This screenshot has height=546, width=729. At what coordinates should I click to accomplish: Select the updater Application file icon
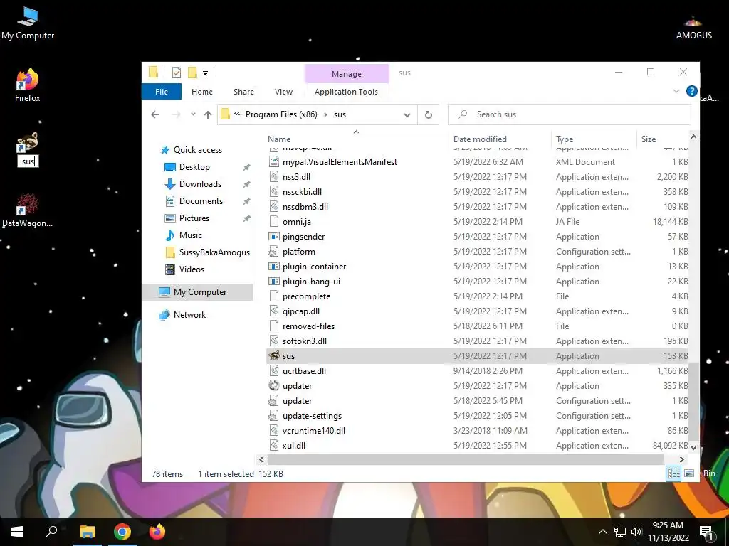point(274,386)
